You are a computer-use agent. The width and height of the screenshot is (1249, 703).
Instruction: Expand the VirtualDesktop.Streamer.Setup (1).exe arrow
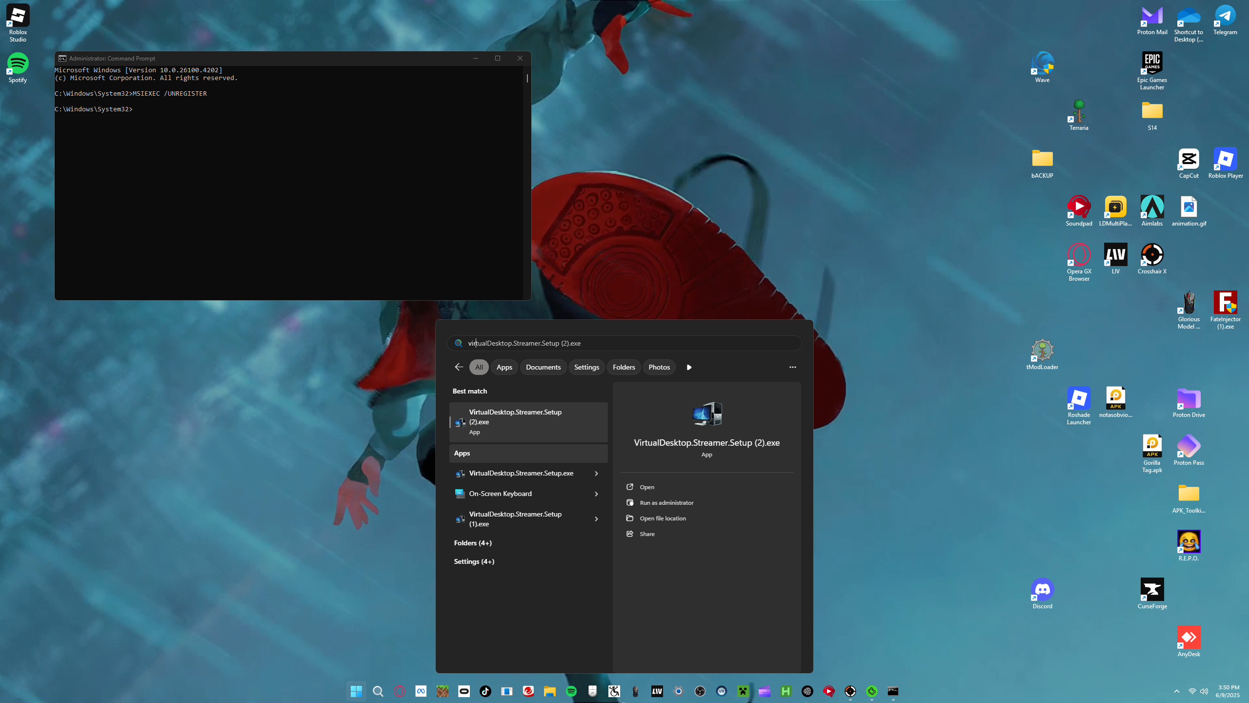click(x=596, y=519)
